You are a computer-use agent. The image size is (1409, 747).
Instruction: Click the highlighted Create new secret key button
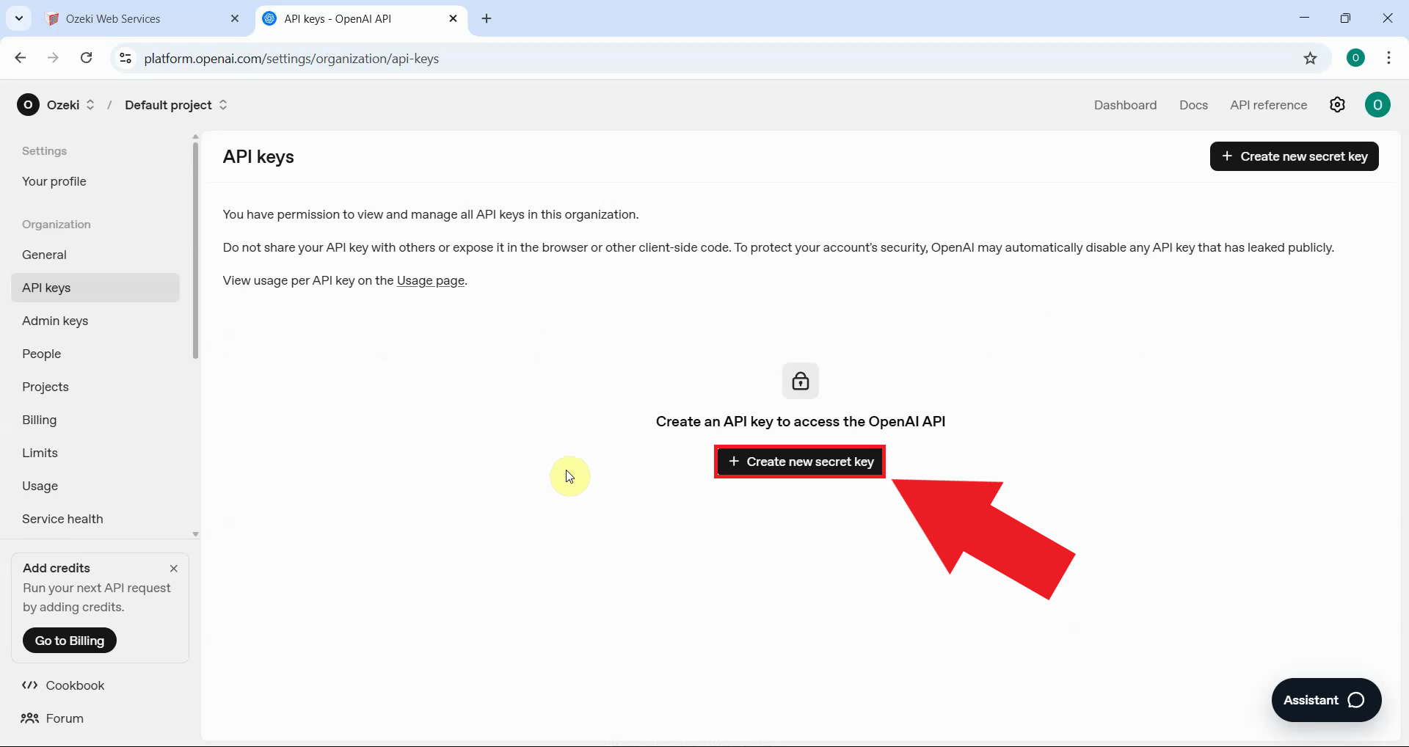pos(799,462)
